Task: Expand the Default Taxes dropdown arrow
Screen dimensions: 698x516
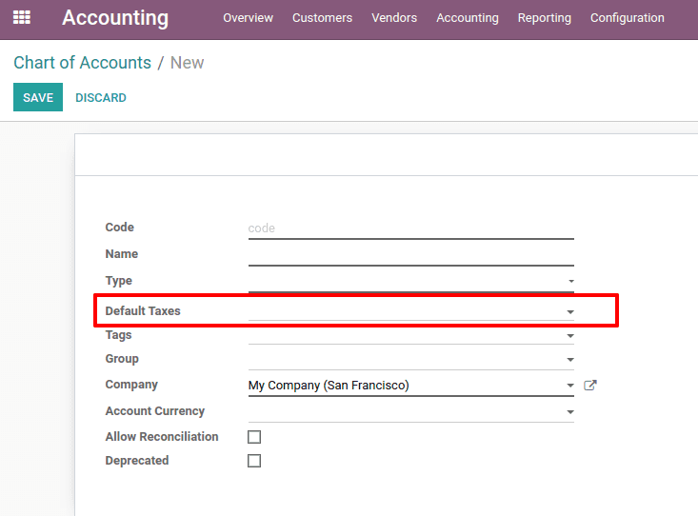Action: [570, 311]
